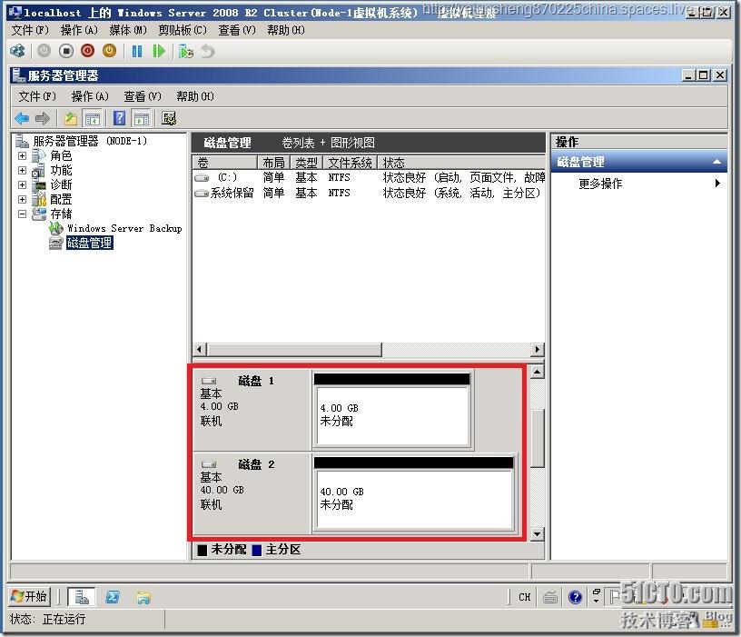Open Server Manager 查看(V) menu
This screenshot has width=741, height=637.
click(143, 96)
